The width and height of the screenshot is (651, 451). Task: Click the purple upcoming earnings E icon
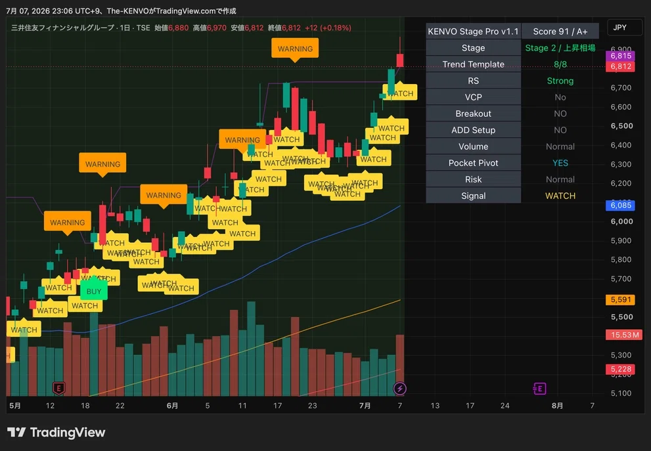[x=539, y=389]
